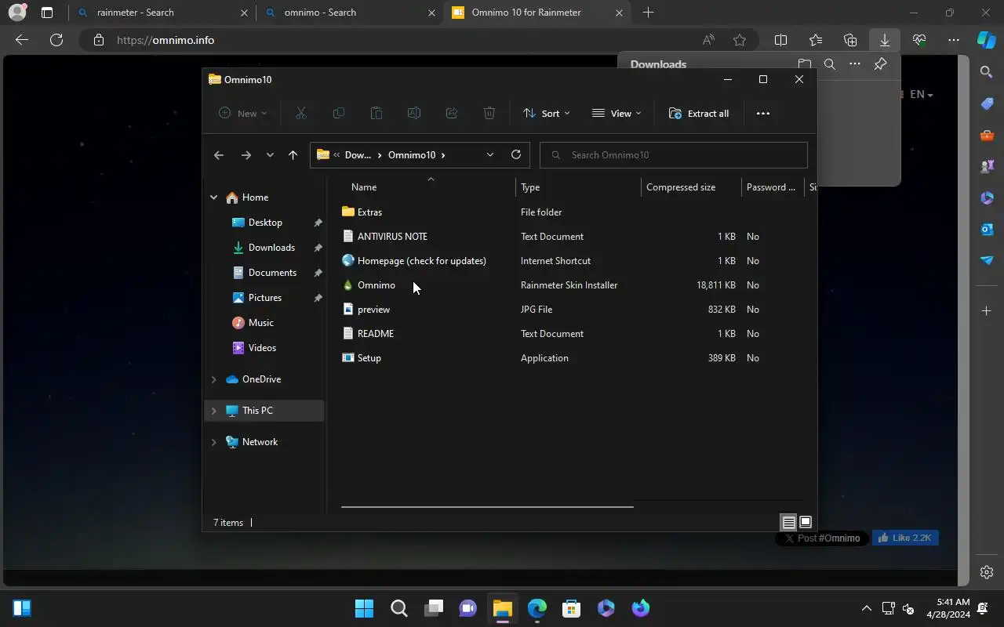Click the Cut scissors icon in Explorer toolbar
This screenshot has width=1004, height=627.
(x=300, y=113)
